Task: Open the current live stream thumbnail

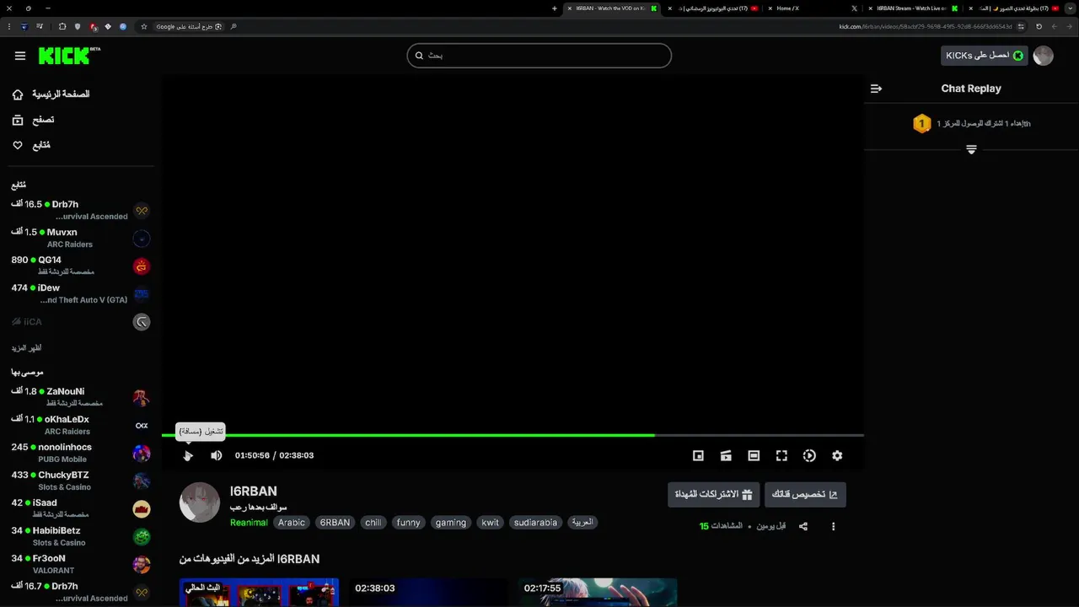Action: [259, 592]
